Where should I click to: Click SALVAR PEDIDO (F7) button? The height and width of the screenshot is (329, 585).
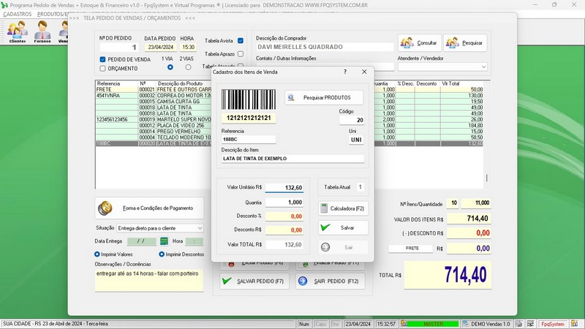click(254, 281)
